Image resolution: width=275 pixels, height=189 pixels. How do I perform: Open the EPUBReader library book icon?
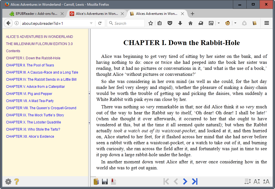coord(96,182)
